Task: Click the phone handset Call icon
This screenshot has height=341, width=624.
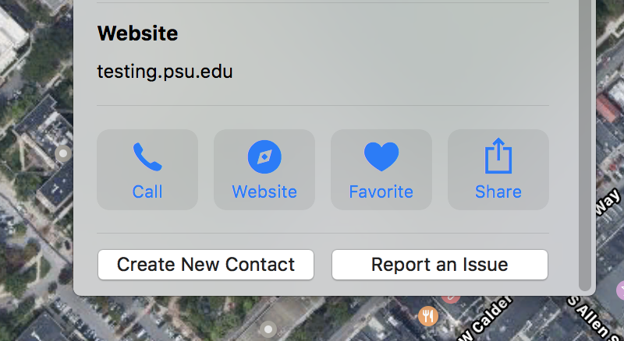Action: click(147, 156)
